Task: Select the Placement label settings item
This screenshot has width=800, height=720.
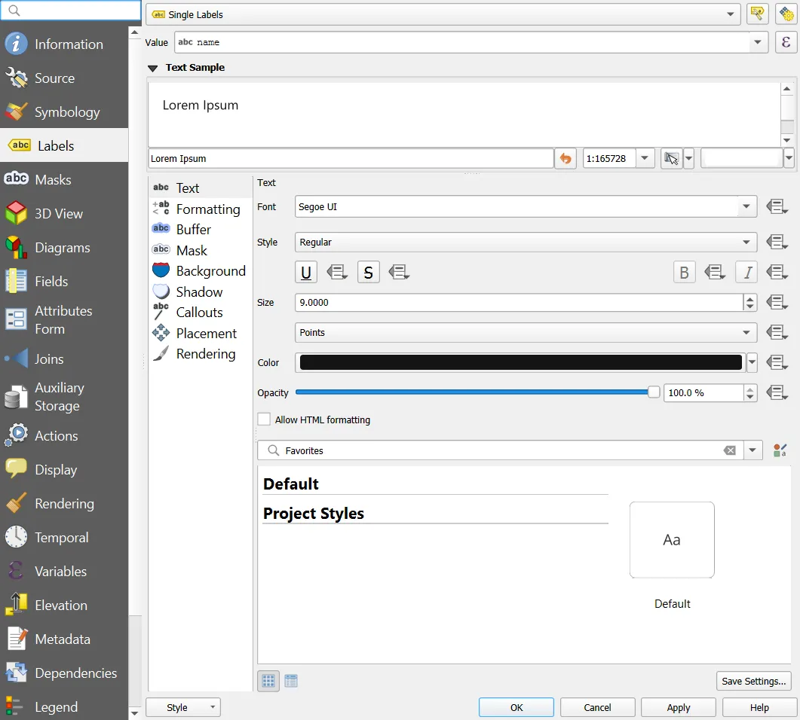Action: point(200,333)
